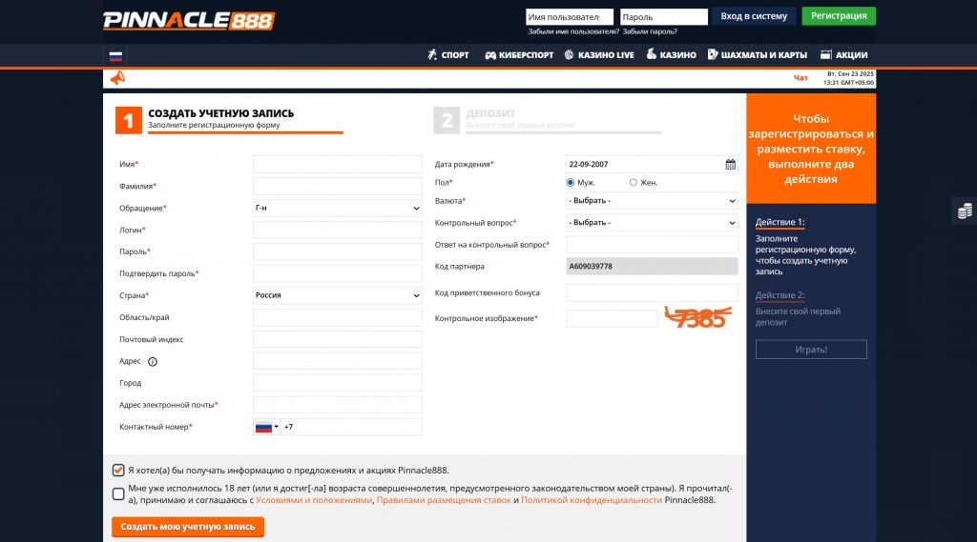Click the megaphone announcement icon
The height and width of the screenshot is (542, 977).
point(117,79)
